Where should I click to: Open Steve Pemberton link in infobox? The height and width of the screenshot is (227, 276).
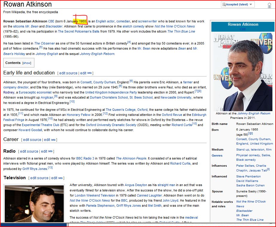click(x=248, y=176)
